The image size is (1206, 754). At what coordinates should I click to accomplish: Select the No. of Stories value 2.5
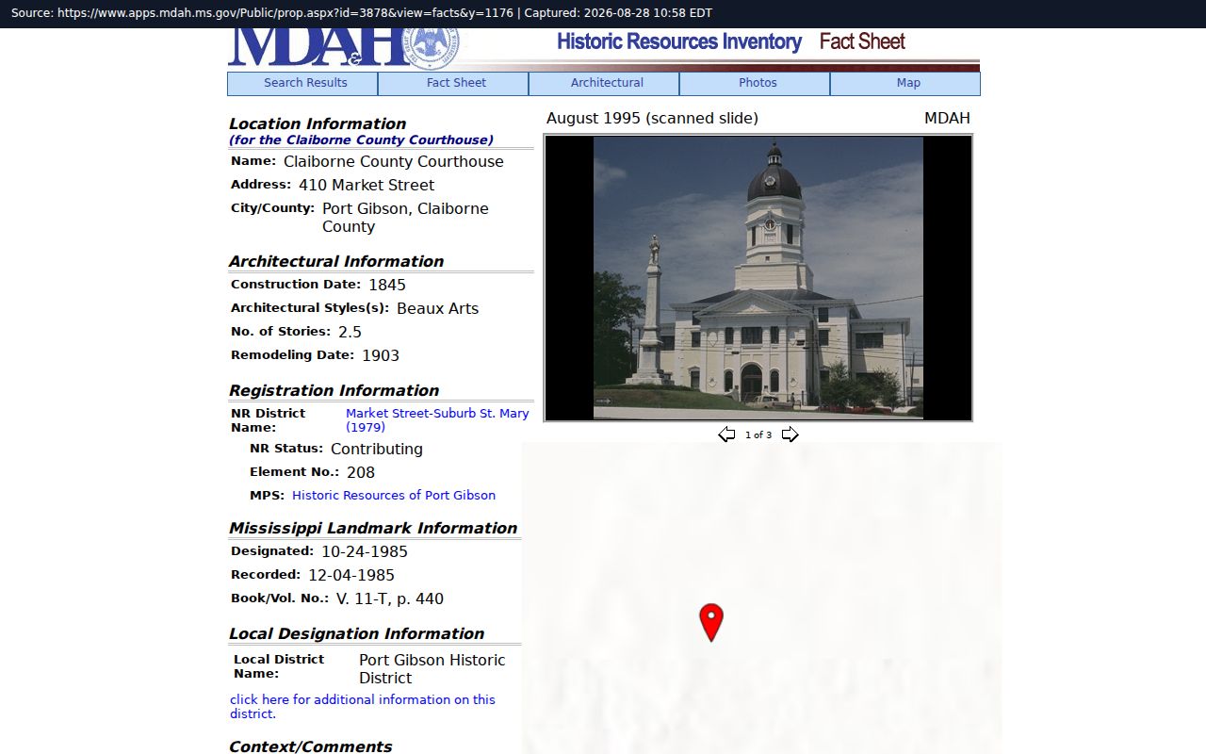coord(350,332)
